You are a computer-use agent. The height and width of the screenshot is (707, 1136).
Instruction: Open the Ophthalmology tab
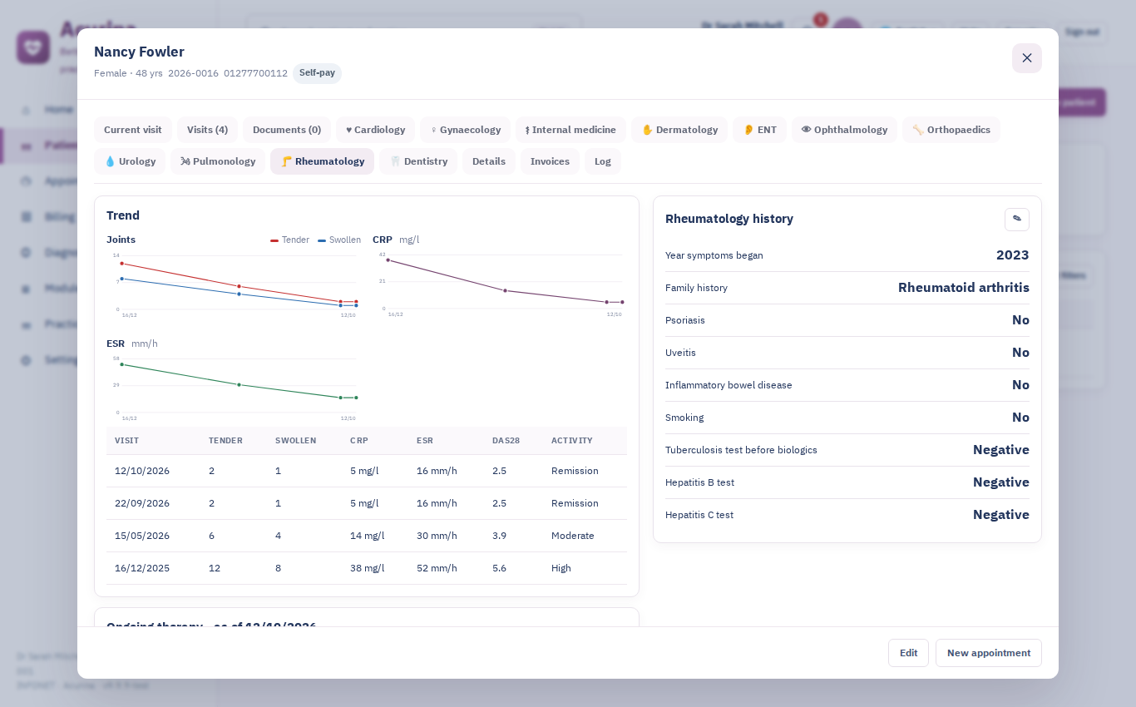(x=844, y=130)
